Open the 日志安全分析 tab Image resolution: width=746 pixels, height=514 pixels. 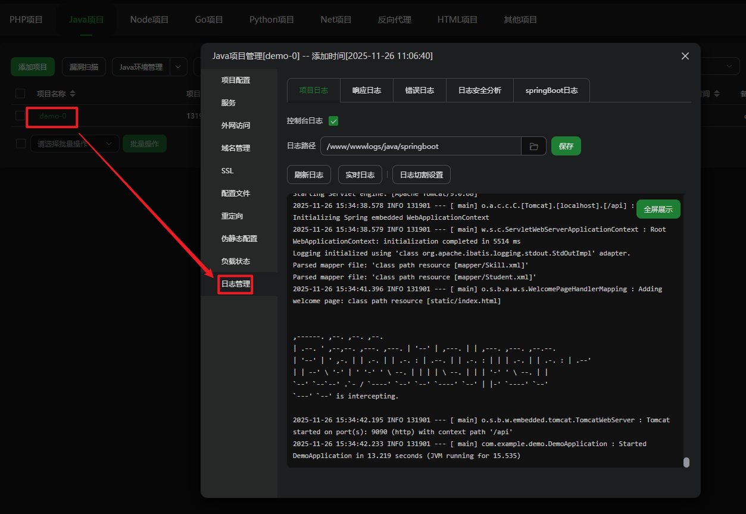point(479,91)
